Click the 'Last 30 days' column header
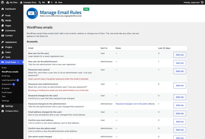 click(164, 48)
